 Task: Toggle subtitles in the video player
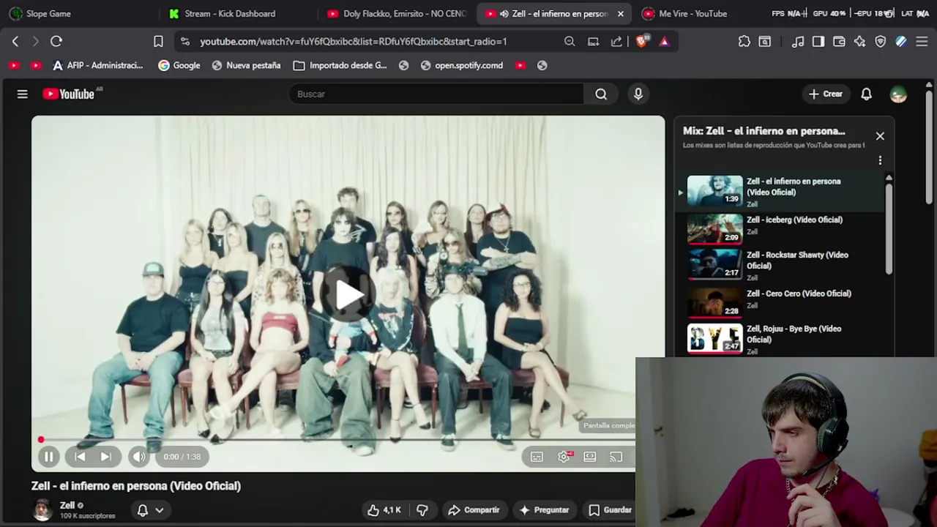coord(537,457)
